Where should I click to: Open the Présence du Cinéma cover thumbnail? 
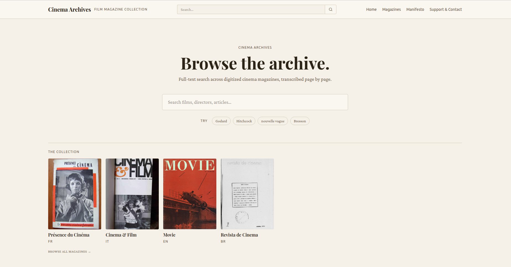(x=75, y=194)
